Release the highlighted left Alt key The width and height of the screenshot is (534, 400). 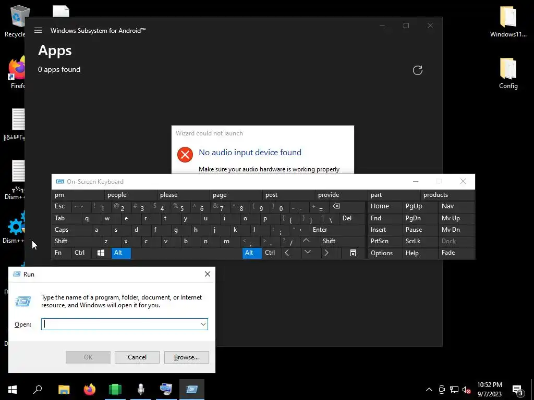click(121, 253)
